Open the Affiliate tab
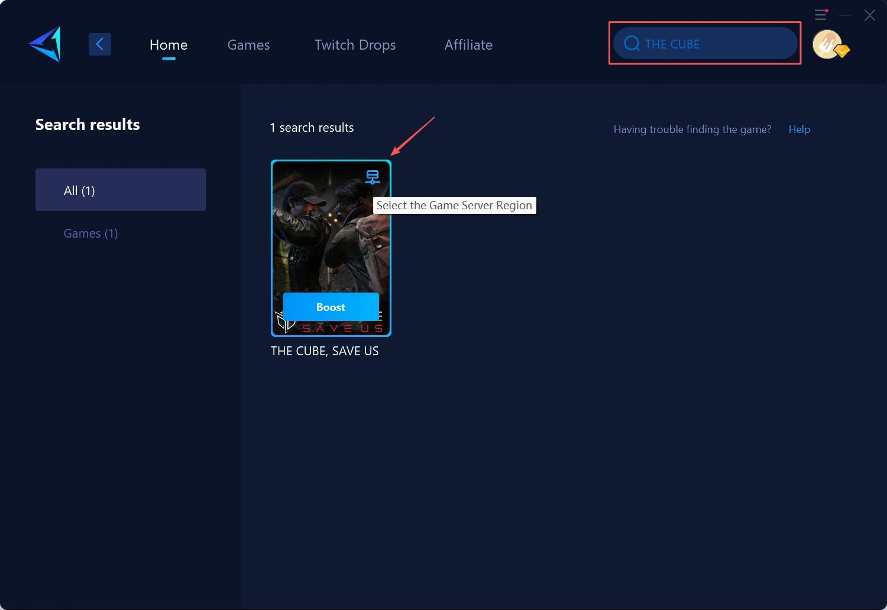 click(x=468, y=45)
